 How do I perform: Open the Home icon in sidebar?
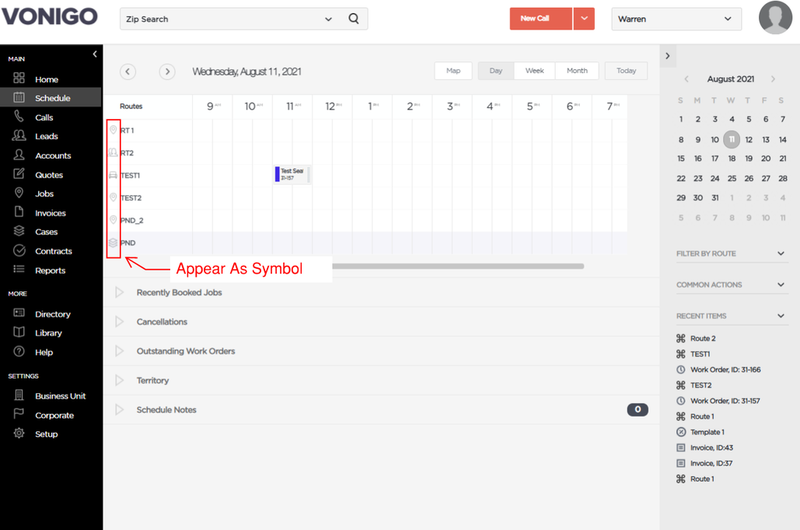[x=19, y=78]
